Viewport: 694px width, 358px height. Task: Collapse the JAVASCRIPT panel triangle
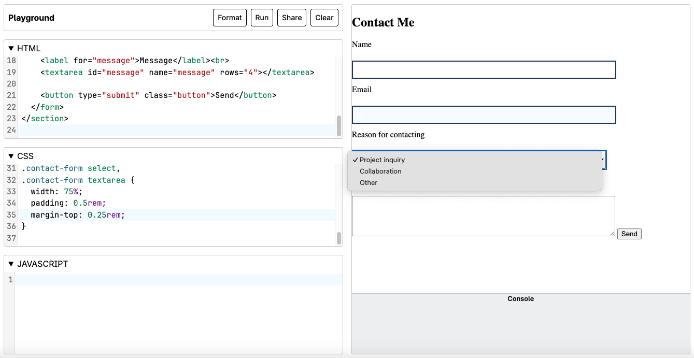click(x=11, y=264)
